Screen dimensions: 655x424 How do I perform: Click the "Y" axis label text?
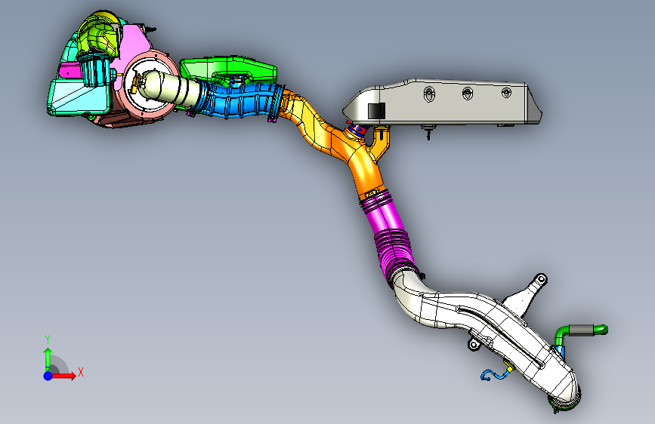click(48, 340)
